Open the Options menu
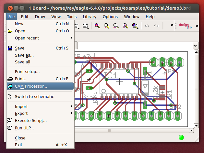 (x=110, y=16)
